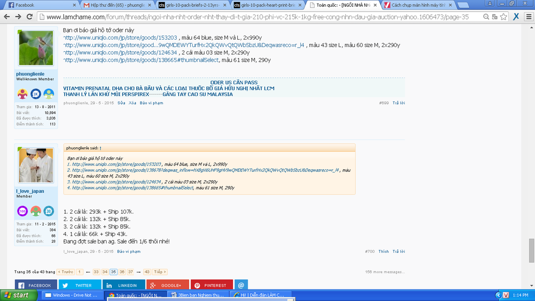The height and width of the screenshot is (301, 535).
Task: Switch to the Gmail inbox tab
Action: [118, 5]
